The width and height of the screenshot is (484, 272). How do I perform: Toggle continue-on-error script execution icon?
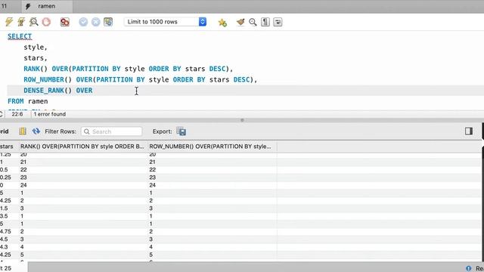point(65,22)
